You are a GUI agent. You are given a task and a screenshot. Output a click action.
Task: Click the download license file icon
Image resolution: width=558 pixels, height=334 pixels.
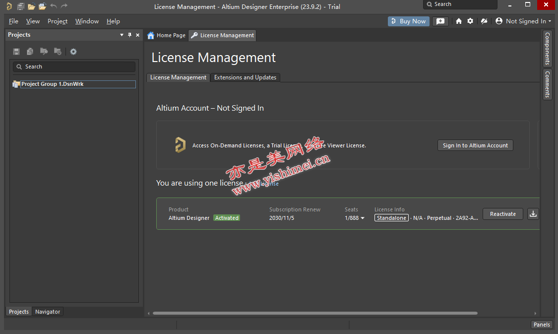(x=533, y=214)
